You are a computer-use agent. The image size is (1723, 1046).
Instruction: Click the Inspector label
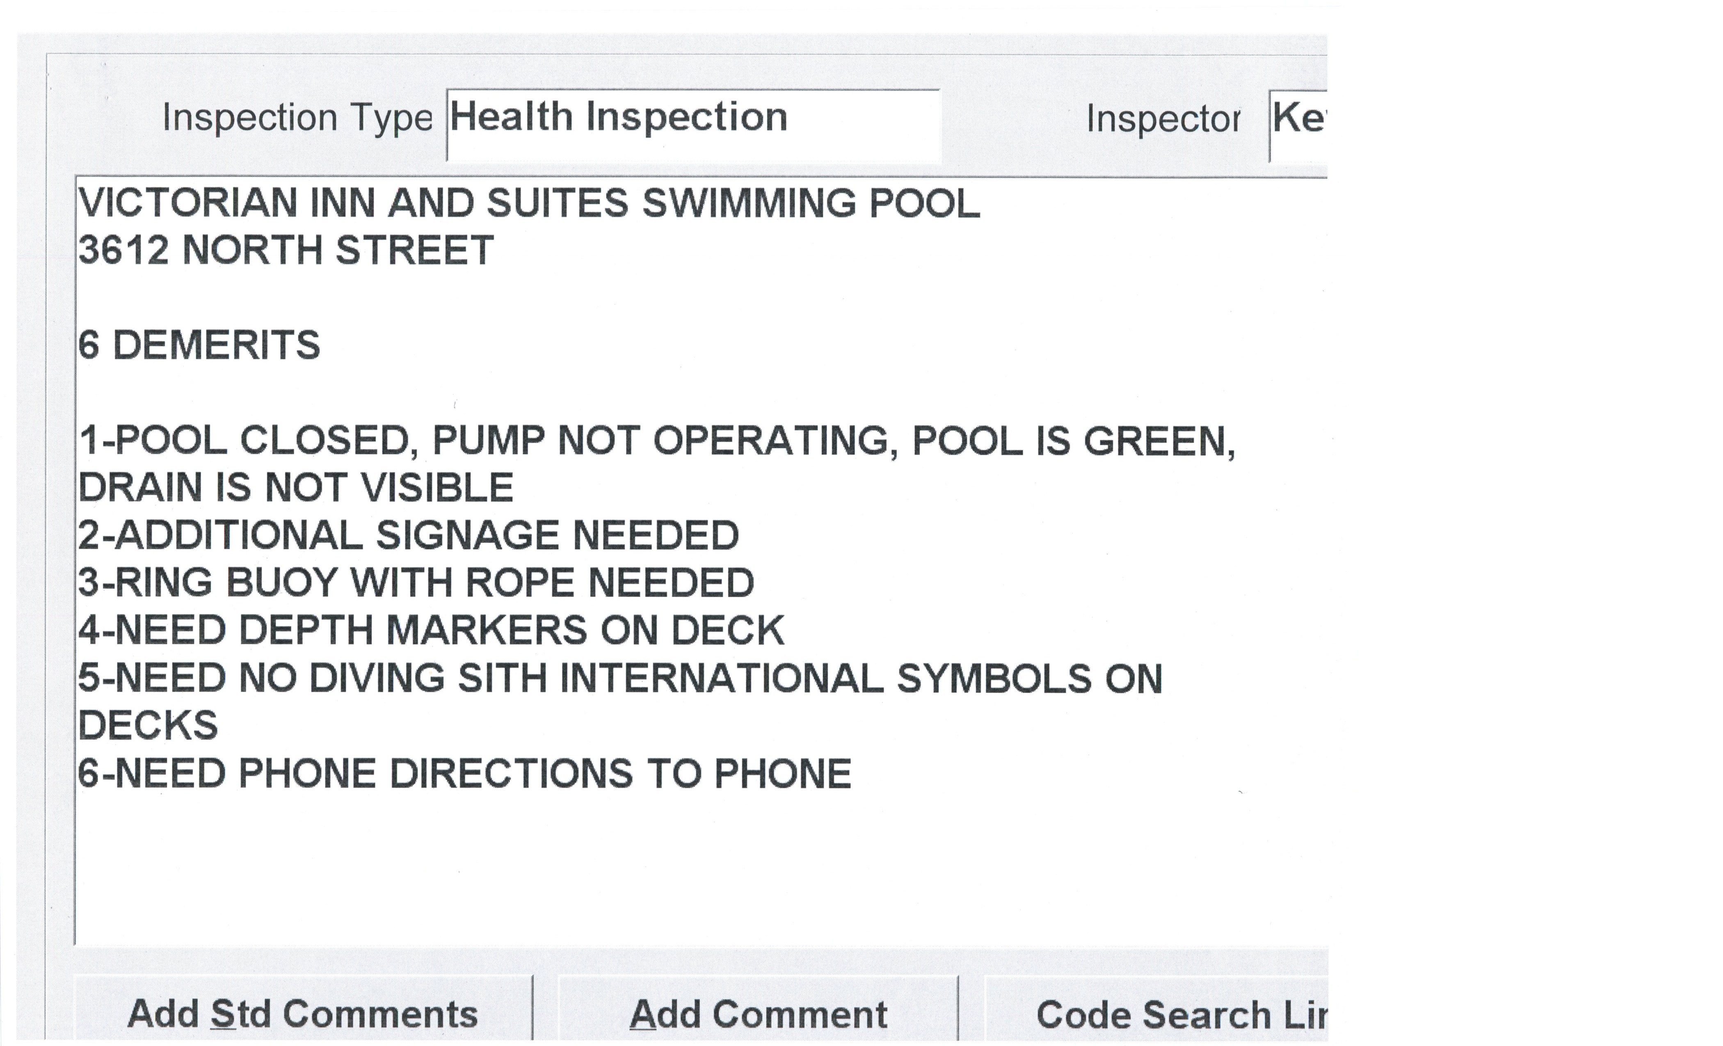1162,119
